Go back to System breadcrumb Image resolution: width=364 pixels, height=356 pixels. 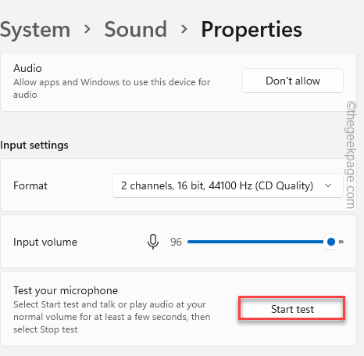tap(35, 30)
